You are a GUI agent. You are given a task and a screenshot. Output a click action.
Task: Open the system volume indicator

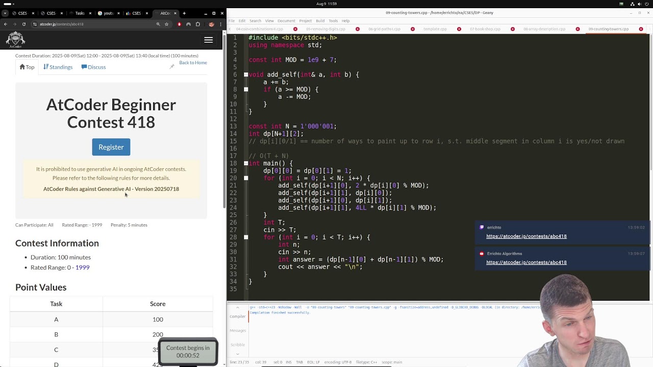[x=639, y=4]
